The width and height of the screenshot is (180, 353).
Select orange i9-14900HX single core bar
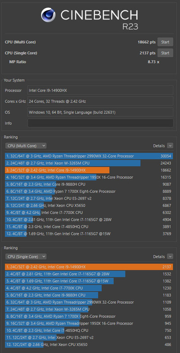pos(89,267)
